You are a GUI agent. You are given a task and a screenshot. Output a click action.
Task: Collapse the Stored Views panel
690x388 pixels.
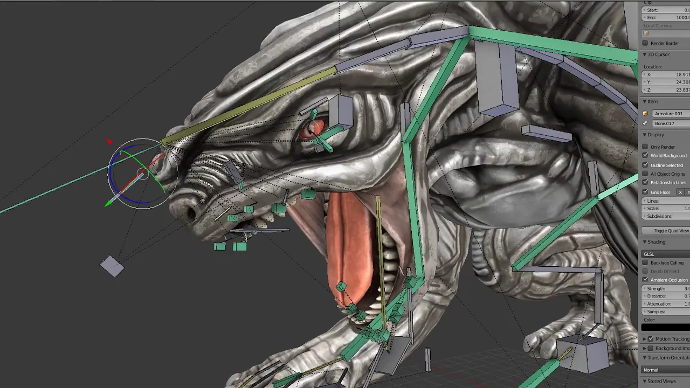pos(644,381)
